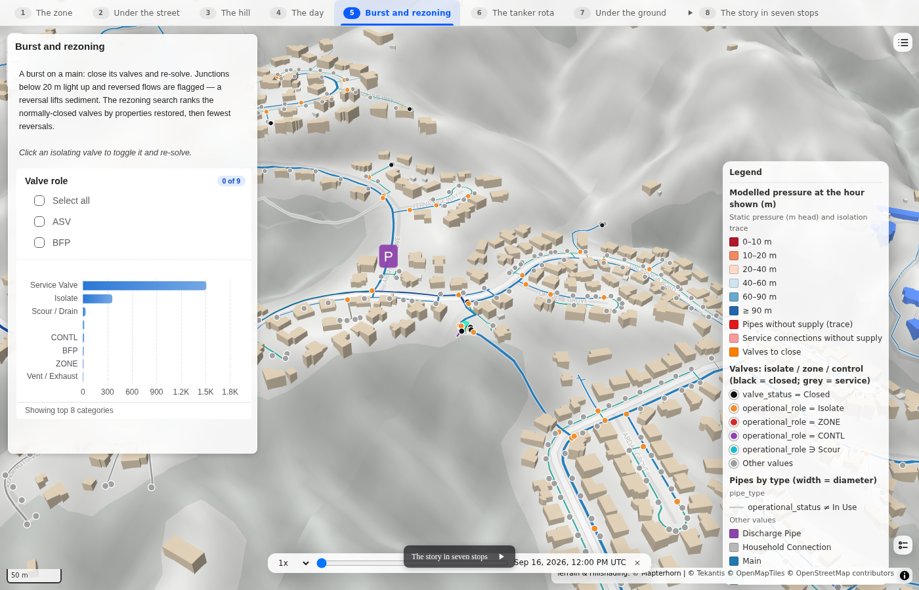Open the Tekantis attribution link
The image size is (919, 590).
coord(710,573)
